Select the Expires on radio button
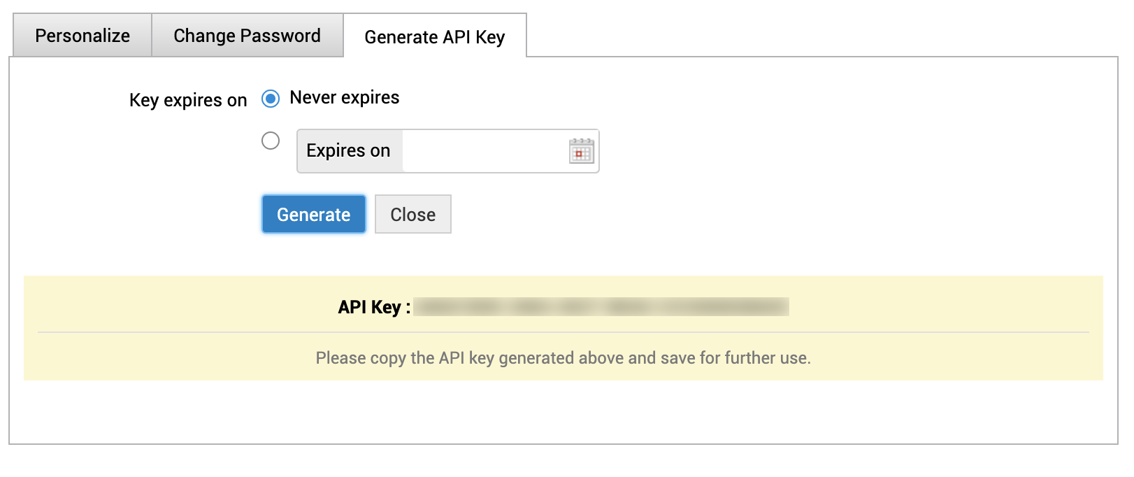 (271, 141)
